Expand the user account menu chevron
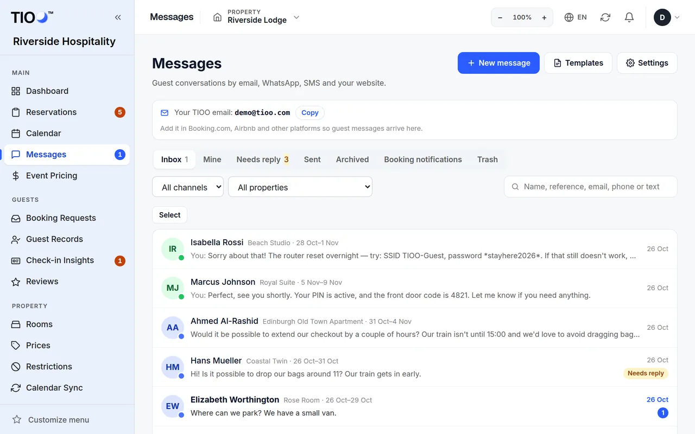 pos(677,17)
